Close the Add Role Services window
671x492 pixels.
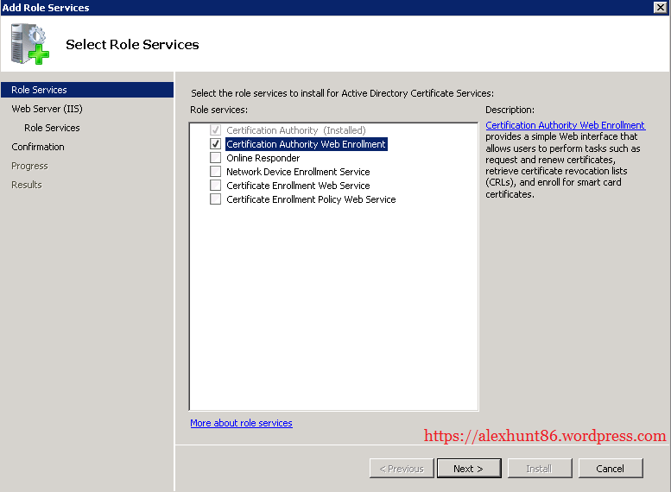coord(661,7)
